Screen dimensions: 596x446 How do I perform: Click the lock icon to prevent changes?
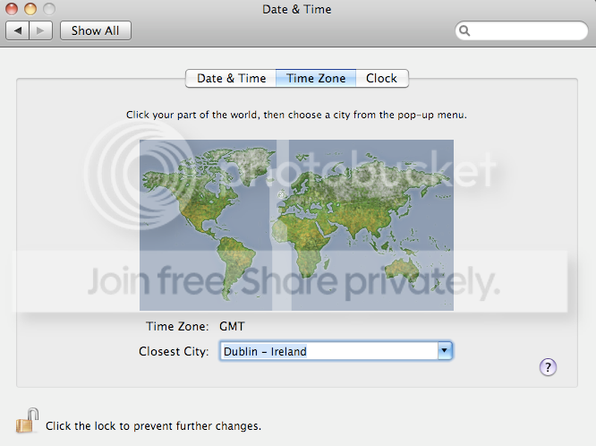[28, 421]
